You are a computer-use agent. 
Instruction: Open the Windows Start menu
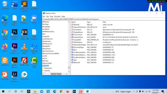click(x=3, y=91)
